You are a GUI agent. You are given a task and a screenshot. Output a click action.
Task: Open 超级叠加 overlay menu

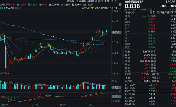click(92, 1)
